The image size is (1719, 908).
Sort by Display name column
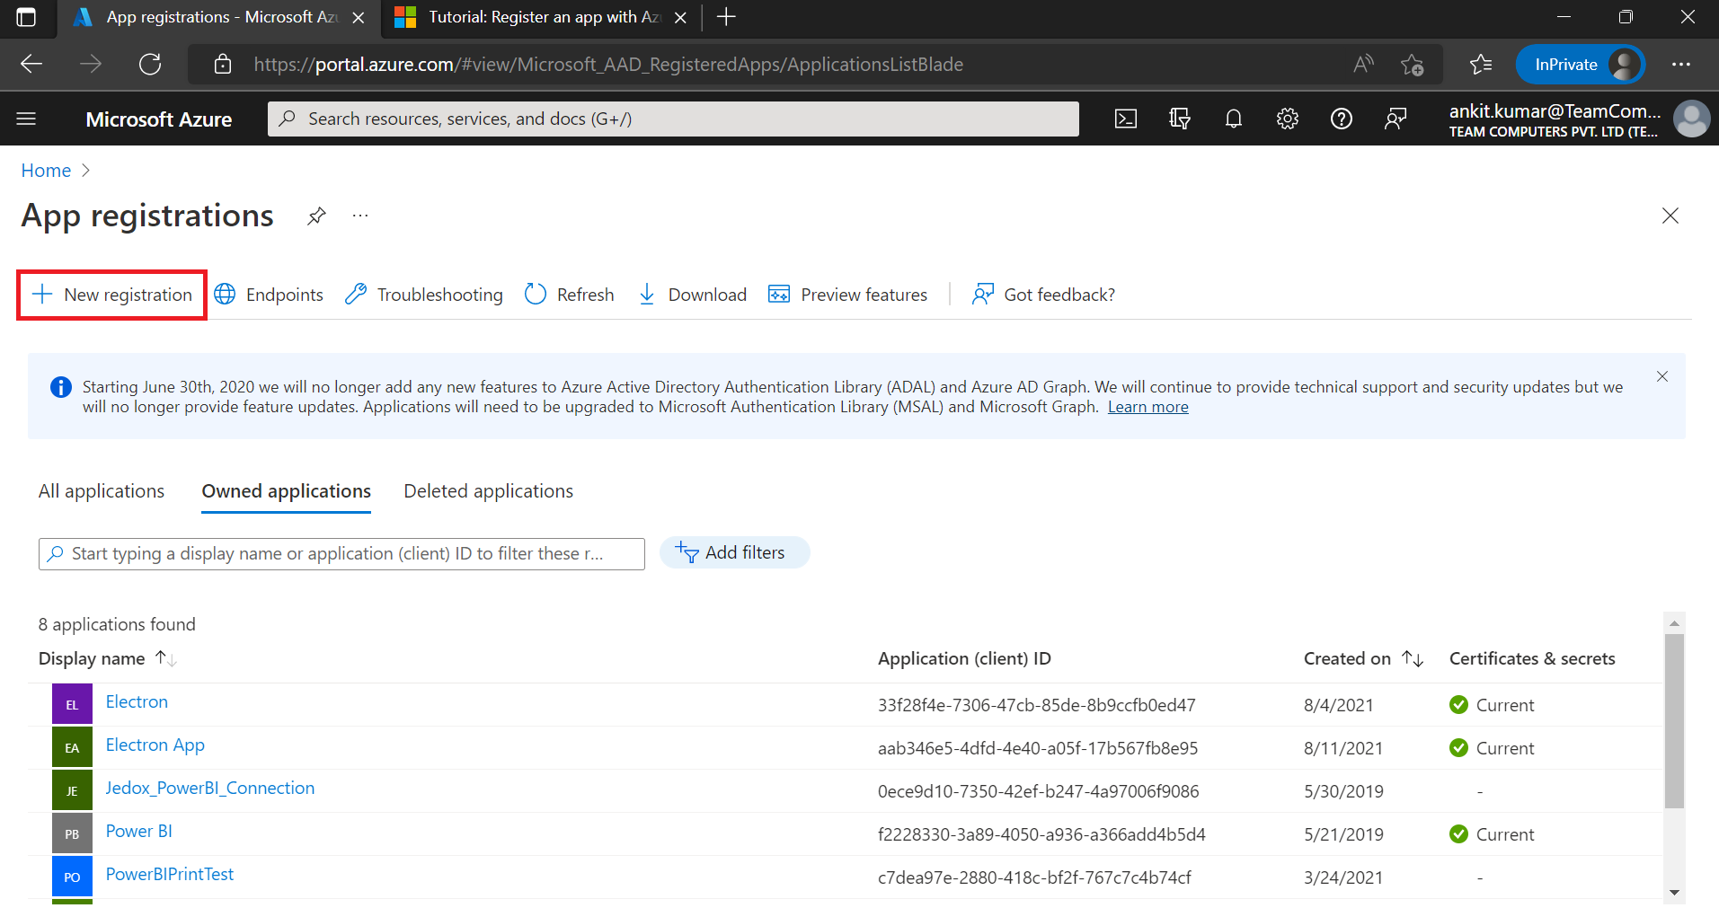click(x=108, y=658)
